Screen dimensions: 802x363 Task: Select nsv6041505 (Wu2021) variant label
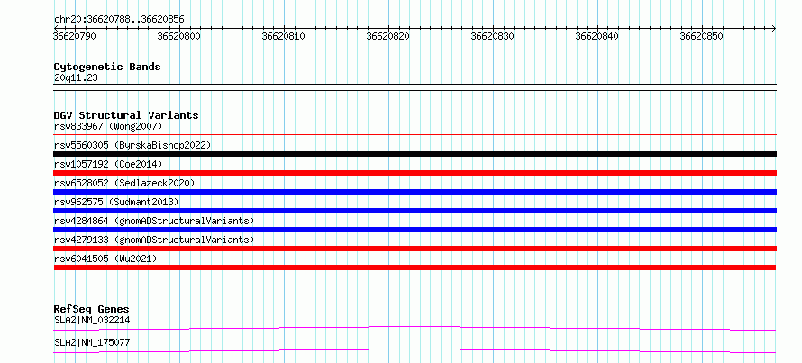point(105,259)
